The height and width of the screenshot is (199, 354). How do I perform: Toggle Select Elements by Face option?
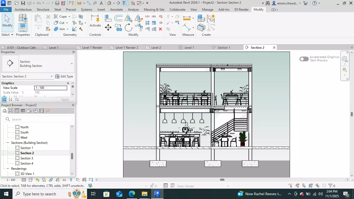[311, 186]
